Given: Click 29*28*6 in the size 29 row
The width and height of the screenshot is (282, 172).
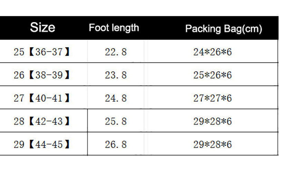Looking at the screenshot, I should click(212, 144).
